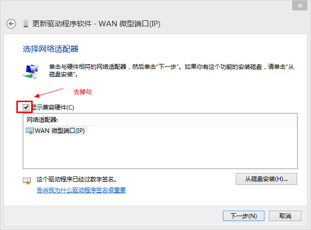Click the digital signature certificate icon
The image size is (311, 230).
point(27,180)
